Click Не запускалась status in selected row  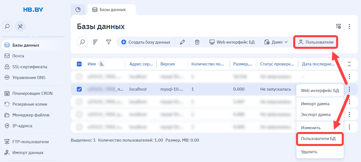pyautogui.click(x=276, y=89)
